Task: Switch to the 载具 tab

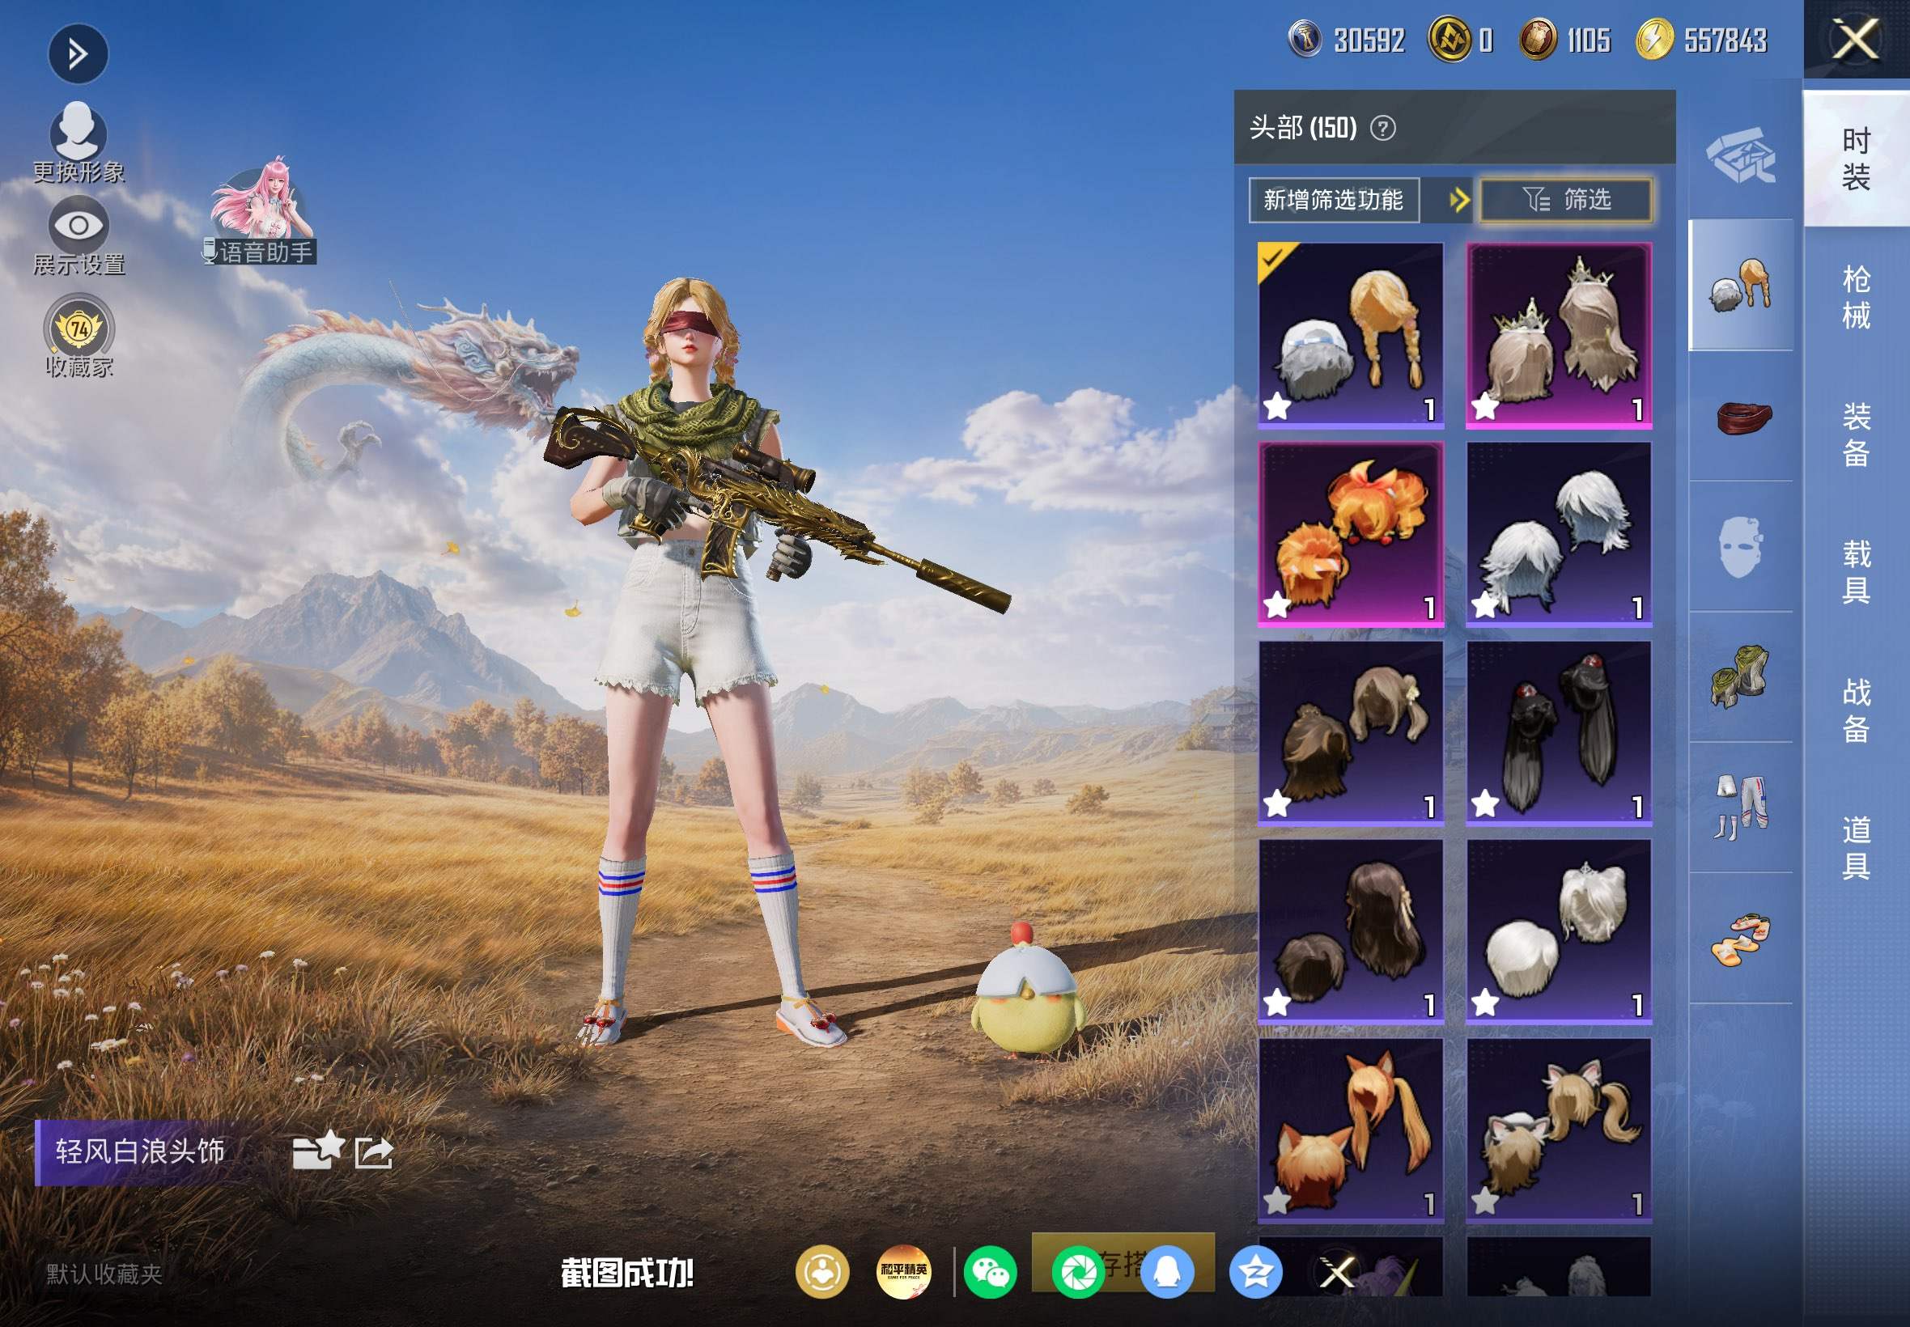Action: click(1856, 572)
